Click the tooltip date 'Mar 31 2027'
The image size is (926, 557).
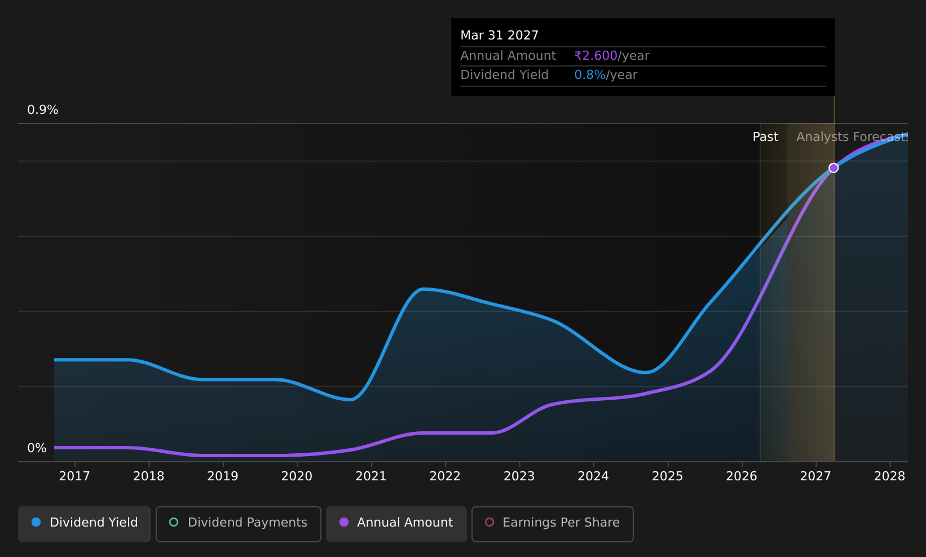tap(500, 36)
